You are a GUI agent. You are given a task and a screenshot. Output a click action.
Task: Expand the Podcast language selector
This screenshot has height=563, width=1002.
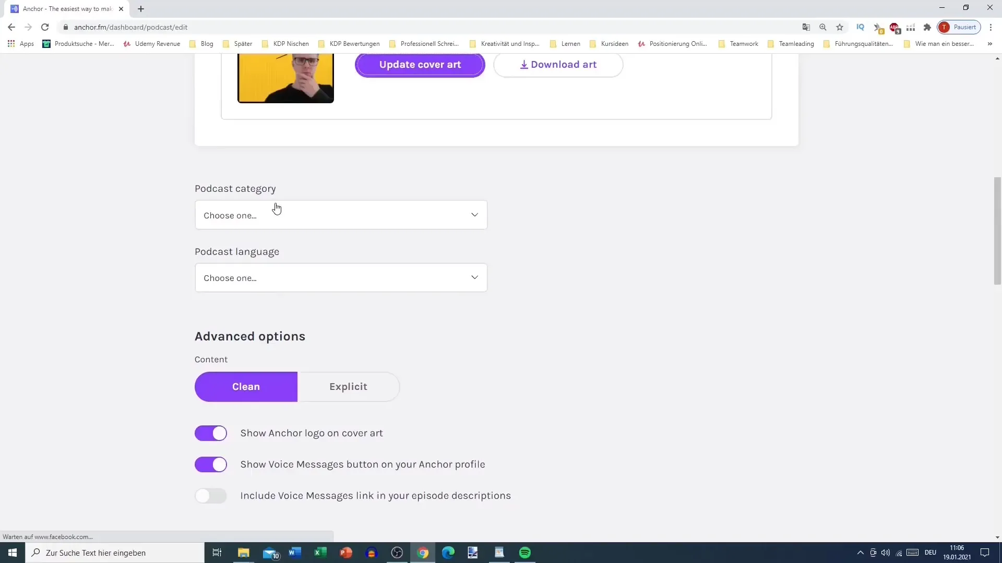341,278
